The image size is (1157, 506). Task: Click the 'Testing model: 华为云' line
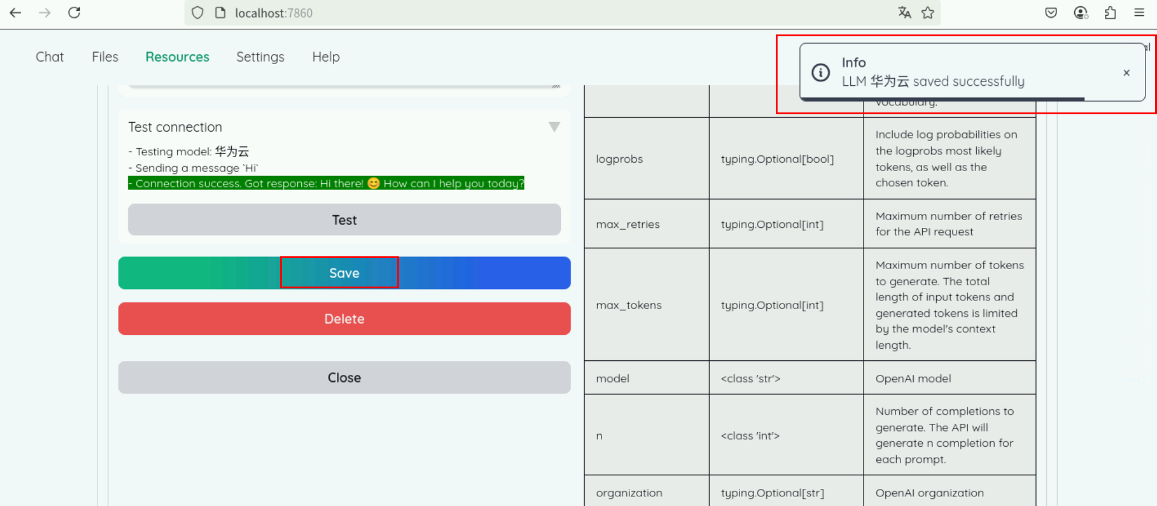(x=189, y=151)
